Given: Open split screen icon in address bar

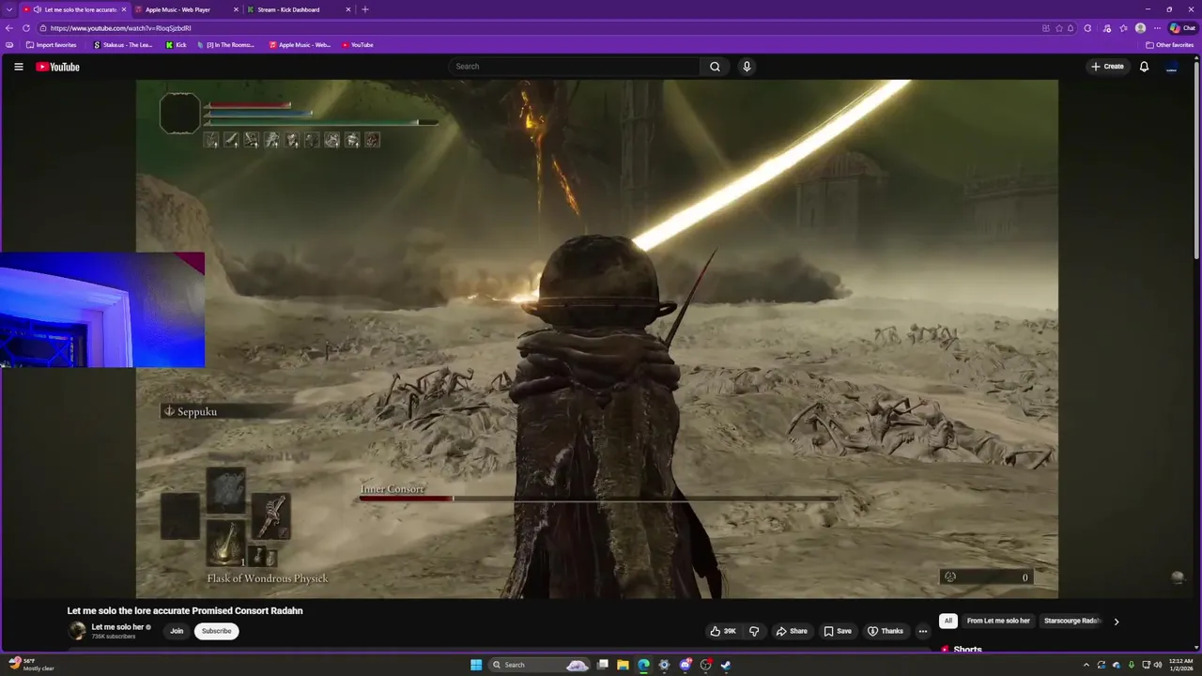Looking at the screenshot, I should click(x=1046, y=28).
